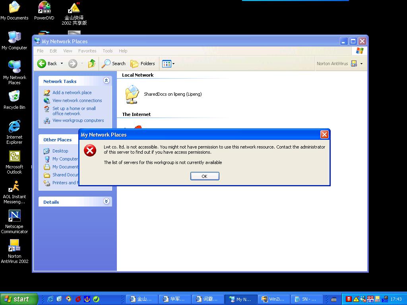Click View network connections
This screenshot has height=305, width=407.
coord(77,100)
